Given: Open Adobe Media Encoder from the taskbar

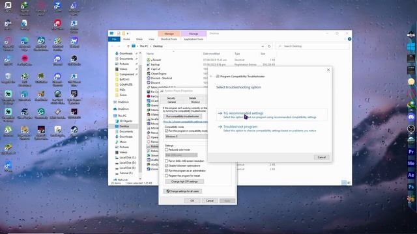Looking at the screenshot, I should click(x=411, y=163).
